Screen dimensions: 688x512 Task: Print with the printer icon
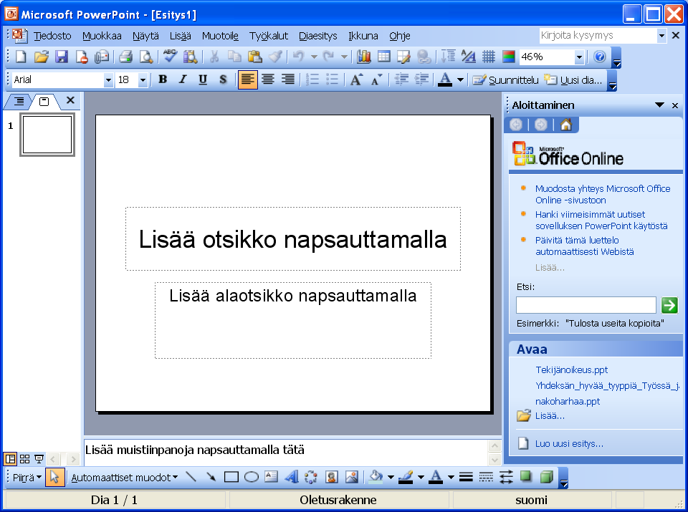125,57
